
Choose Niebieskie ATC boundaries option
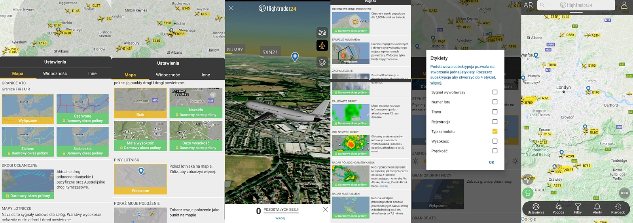(x=82, y=141)
